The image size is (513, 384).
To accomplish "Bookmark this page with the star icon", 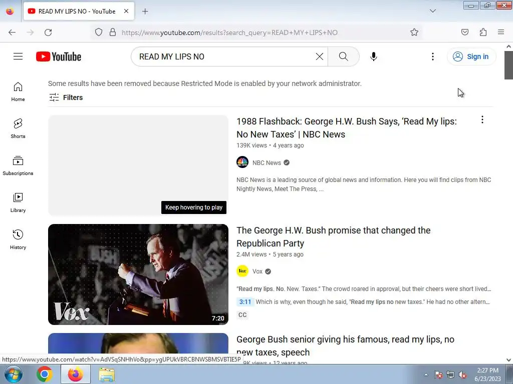I will 414,32.
